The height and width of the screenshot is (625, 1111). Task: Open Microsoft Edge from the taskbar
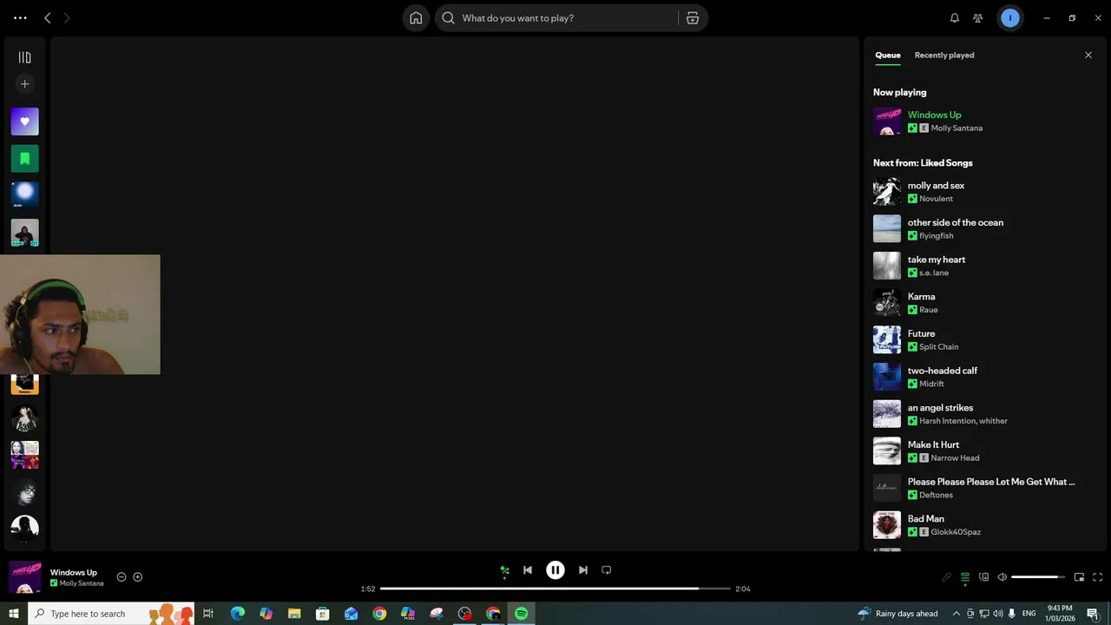pos(237,614)
